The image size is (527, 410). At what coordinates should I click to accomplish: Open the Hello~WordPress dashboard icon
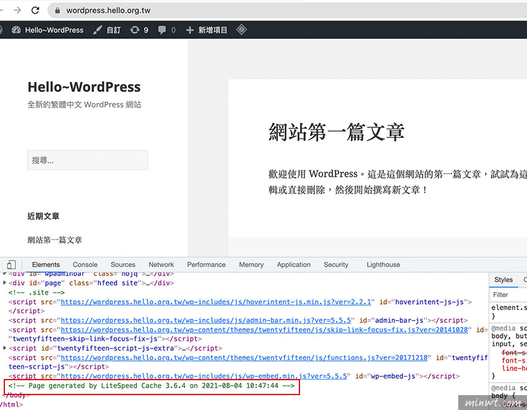[x=16, y=30]
